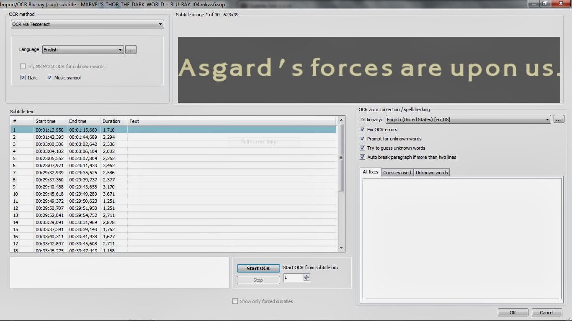Click the Cancel button
The height and width of the screenshot is (321, 572).
coord(547,313)
